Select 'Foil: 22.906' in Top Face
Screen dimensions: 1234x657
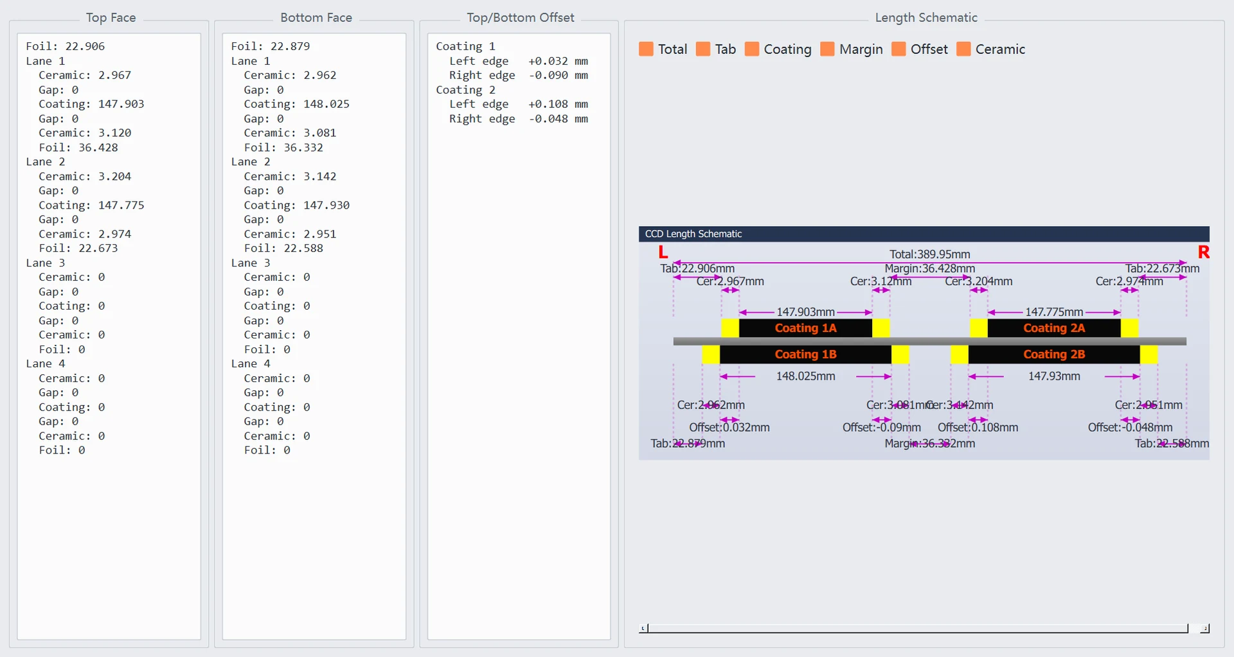point(65,46)
